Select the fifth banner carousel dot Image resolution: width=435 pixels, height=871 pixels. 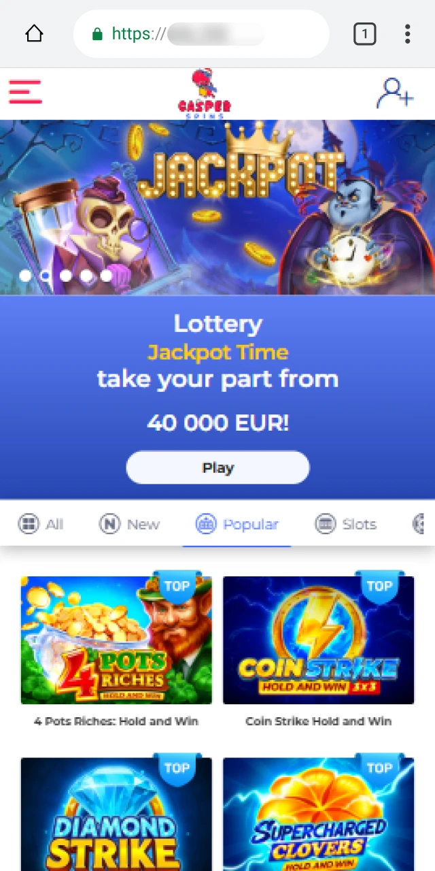pos(106,276)
